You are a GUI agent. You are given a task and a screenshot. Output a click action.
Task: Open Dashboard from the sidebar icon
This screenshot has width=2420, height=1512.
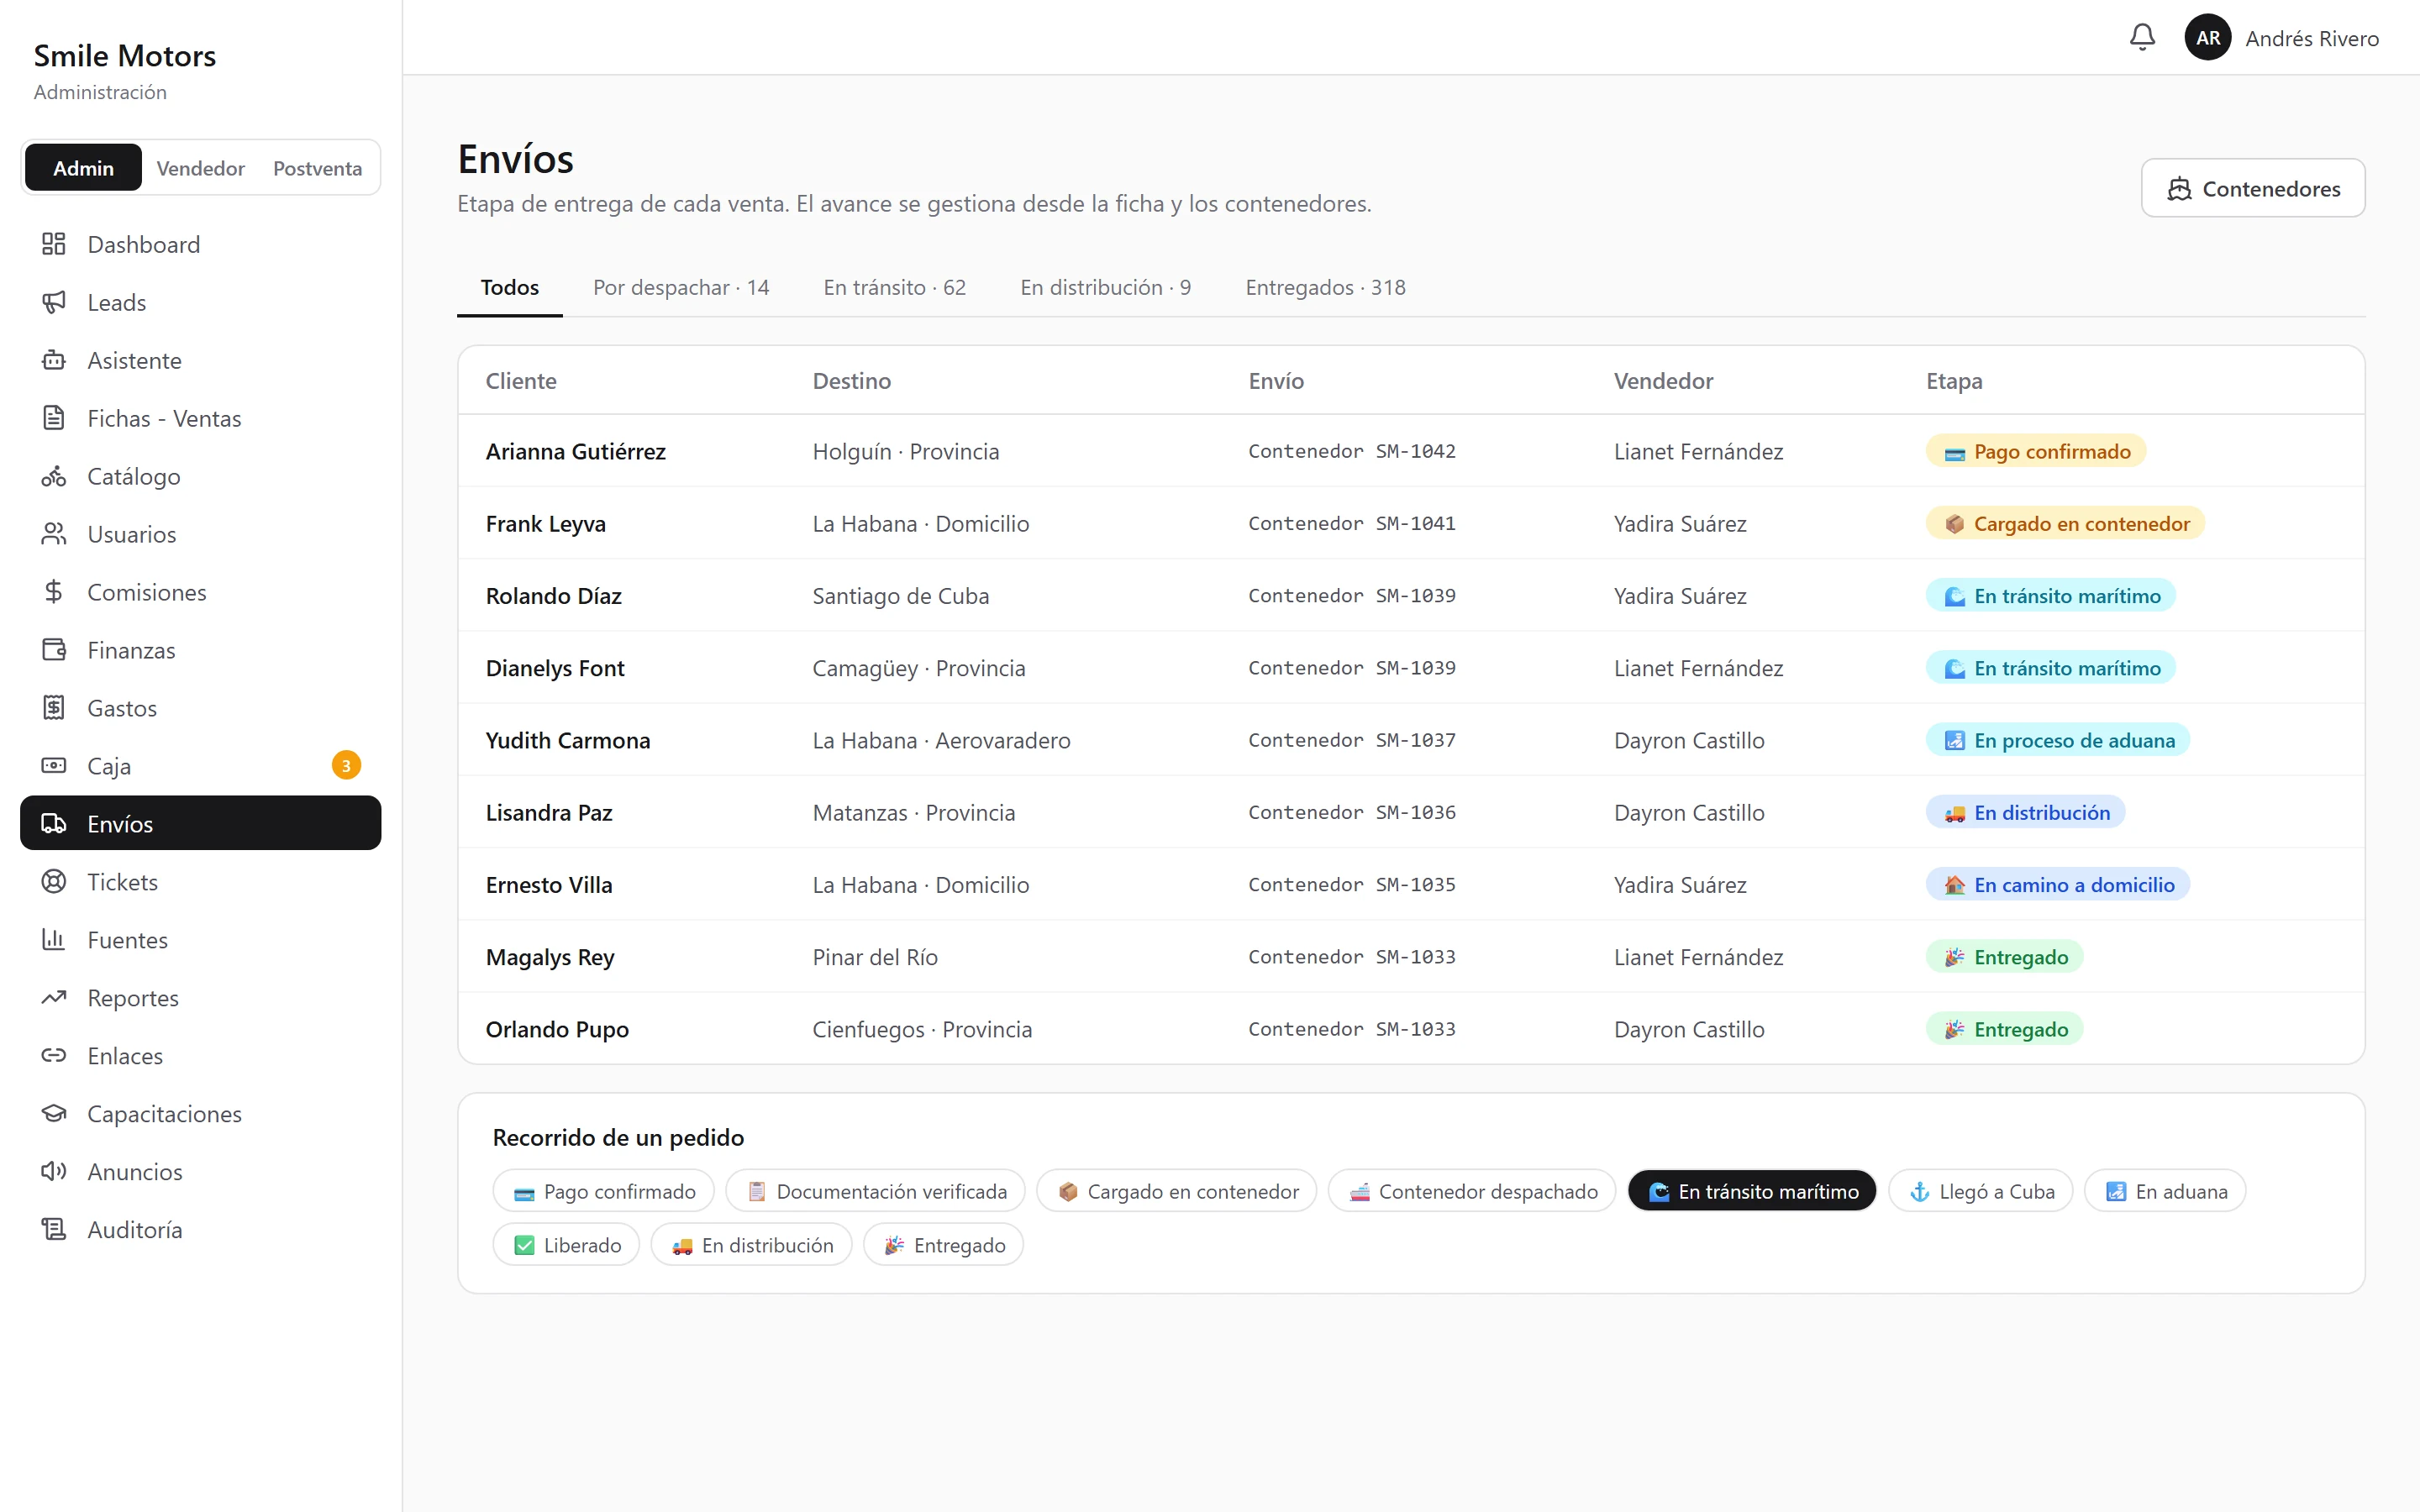pos(54,244)
